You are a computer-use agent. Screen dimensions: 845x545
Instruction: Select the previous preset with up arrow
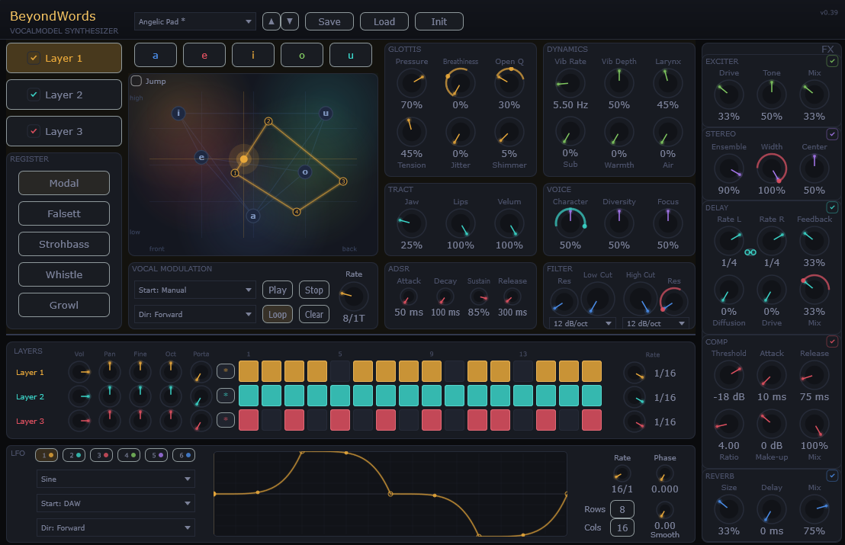[x=271, y=22]
